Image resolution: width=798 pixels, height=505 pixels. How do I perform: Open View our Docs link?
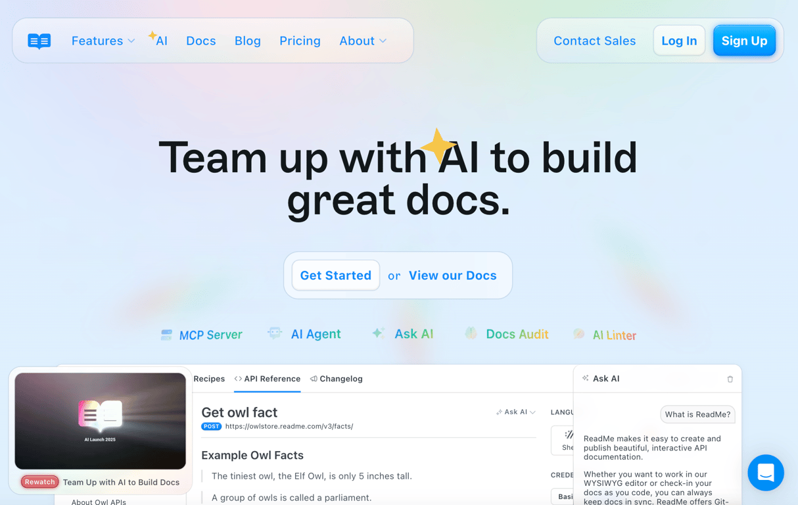click(453, 276)
